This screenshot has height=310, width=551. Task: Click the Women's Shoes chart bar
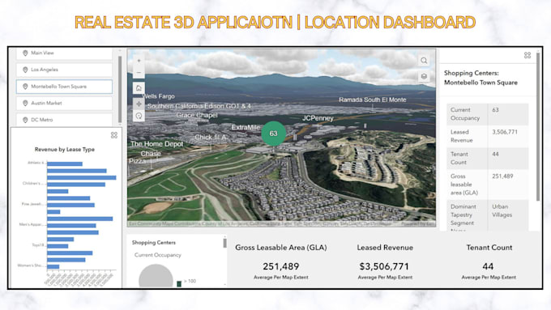coord(53,266)
